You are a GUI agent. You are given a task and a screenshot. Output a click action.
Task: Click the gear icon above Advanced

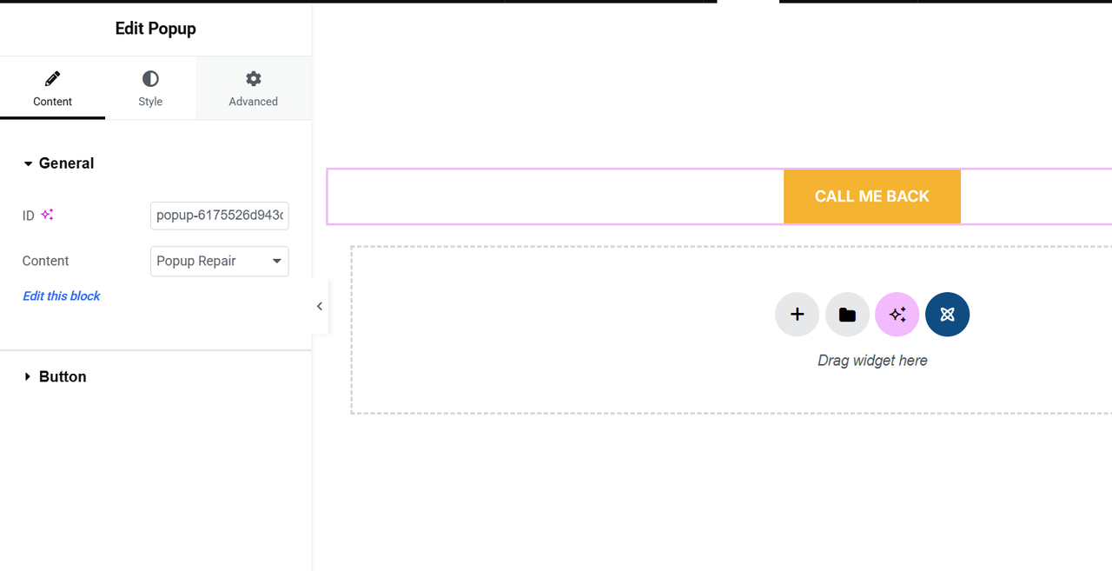(254, 79)
